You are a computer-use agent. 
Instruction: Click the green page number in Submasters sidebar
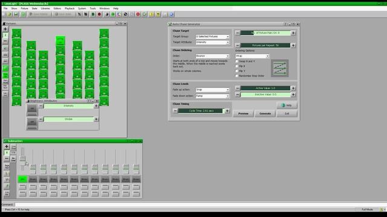point(7,153)
